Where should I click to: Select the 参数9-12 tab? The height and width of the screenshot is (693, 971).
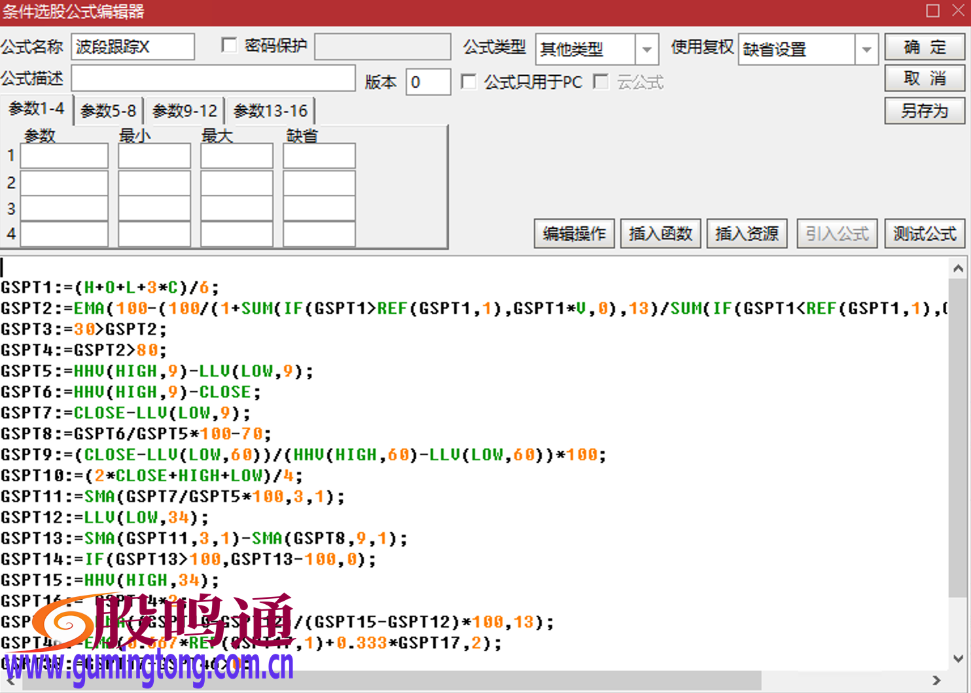[x=185, y=110]
